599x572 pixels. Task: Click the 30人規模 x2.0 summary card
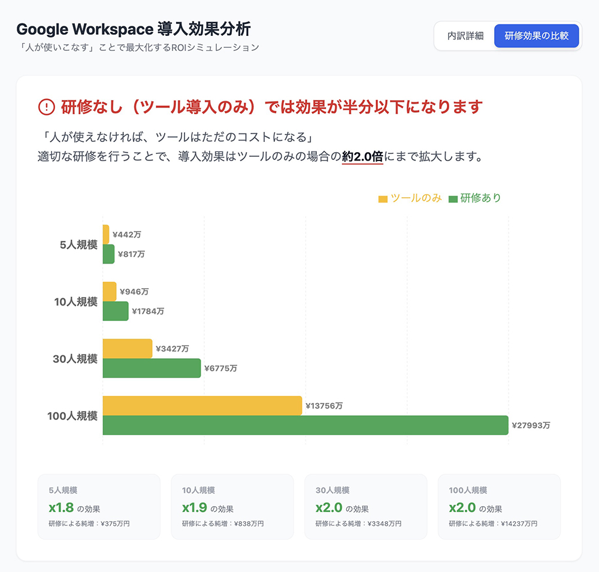(x=366, y=507)
